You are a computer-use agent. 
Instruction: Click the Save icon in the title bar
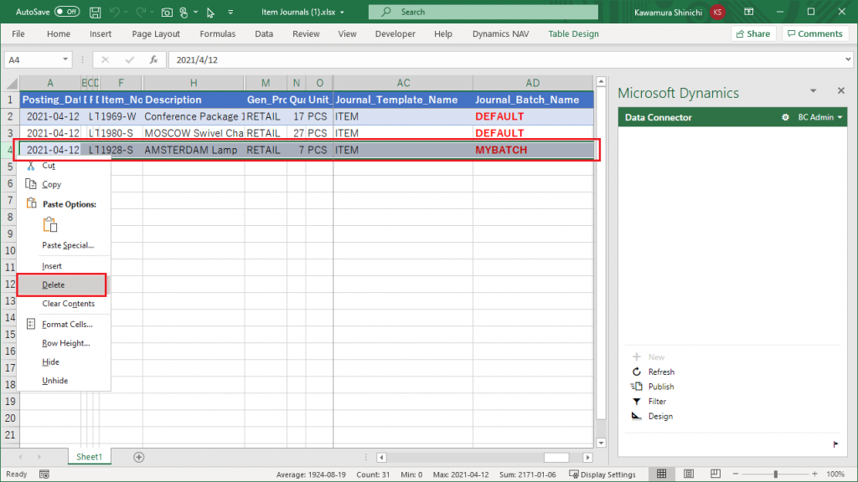pos(95,12)
